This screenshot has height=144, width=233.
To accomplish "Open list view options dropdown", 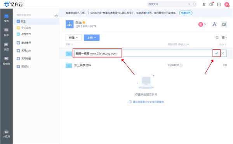I will click(x=224, y=37).
